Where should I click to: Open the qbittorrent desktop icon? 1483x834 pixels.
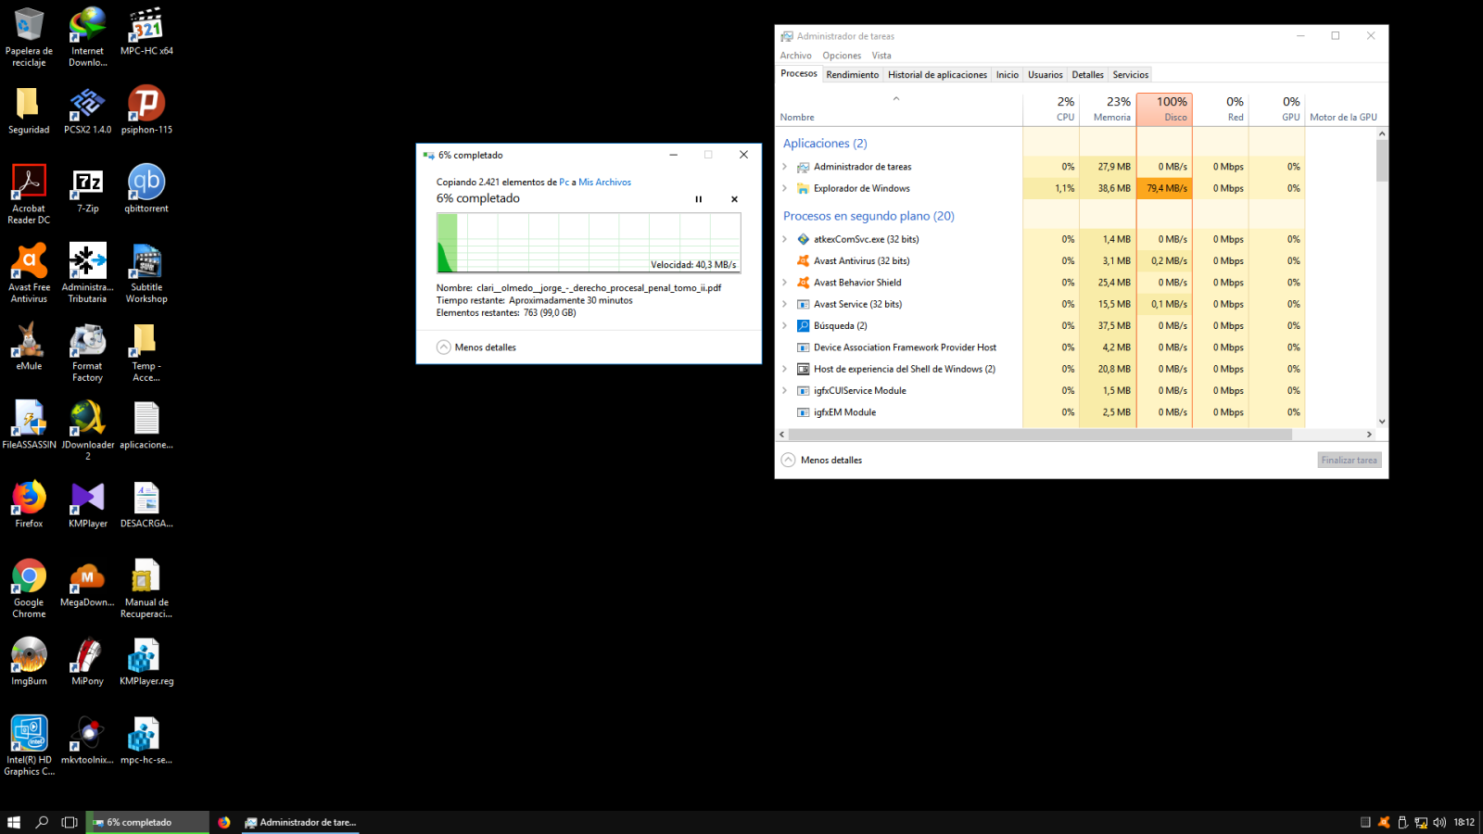pos(146,183)
